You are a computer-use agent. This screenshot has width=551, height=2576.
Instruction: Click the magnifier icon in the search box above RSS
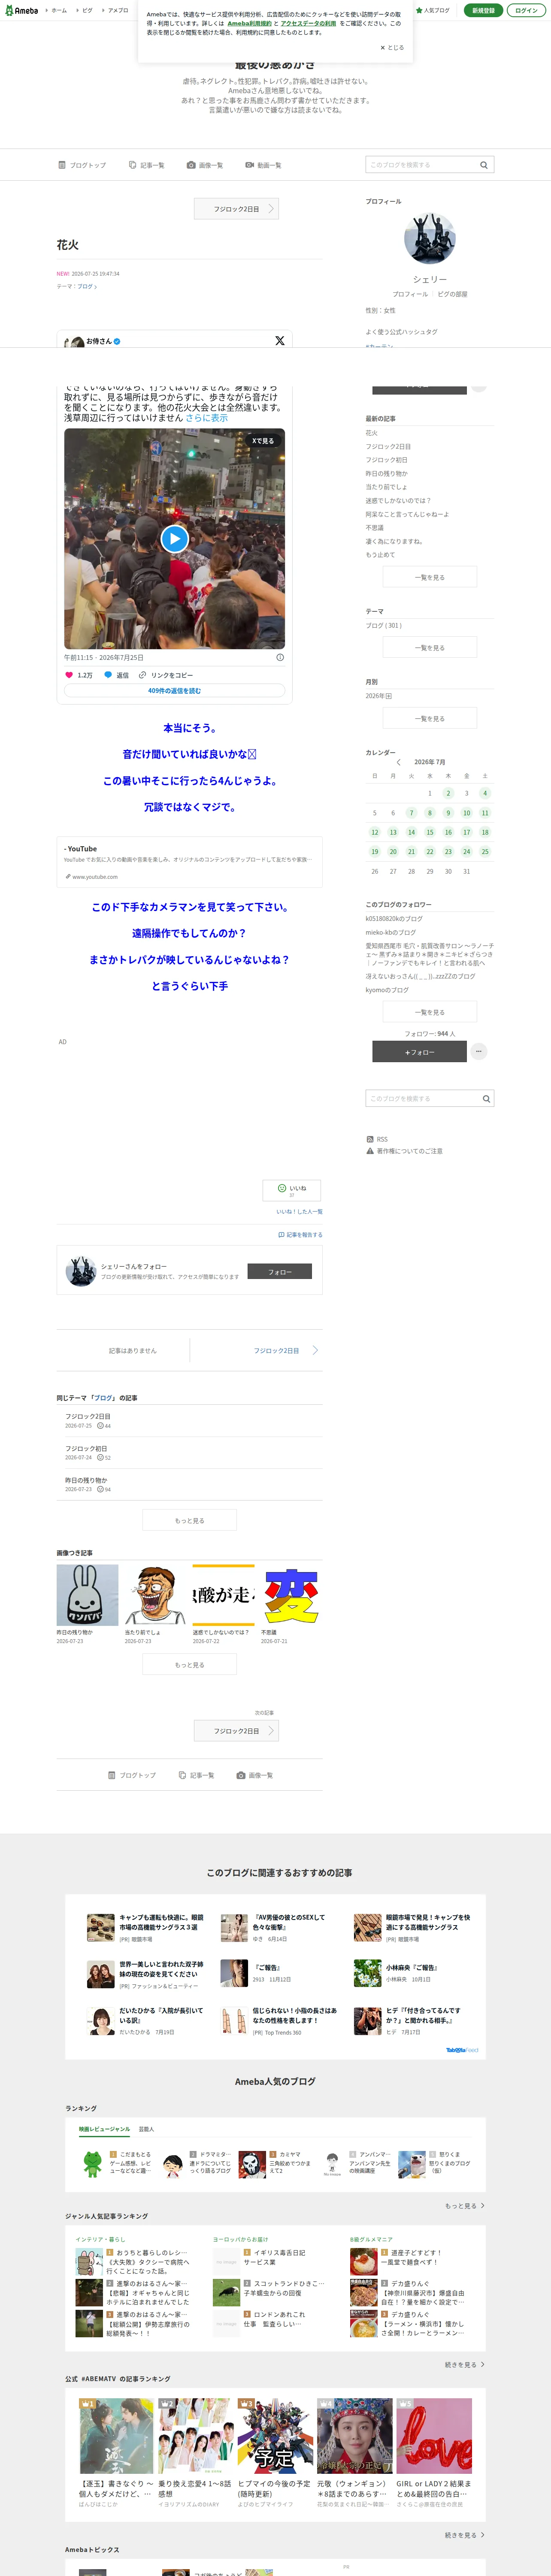[486, 1099]
